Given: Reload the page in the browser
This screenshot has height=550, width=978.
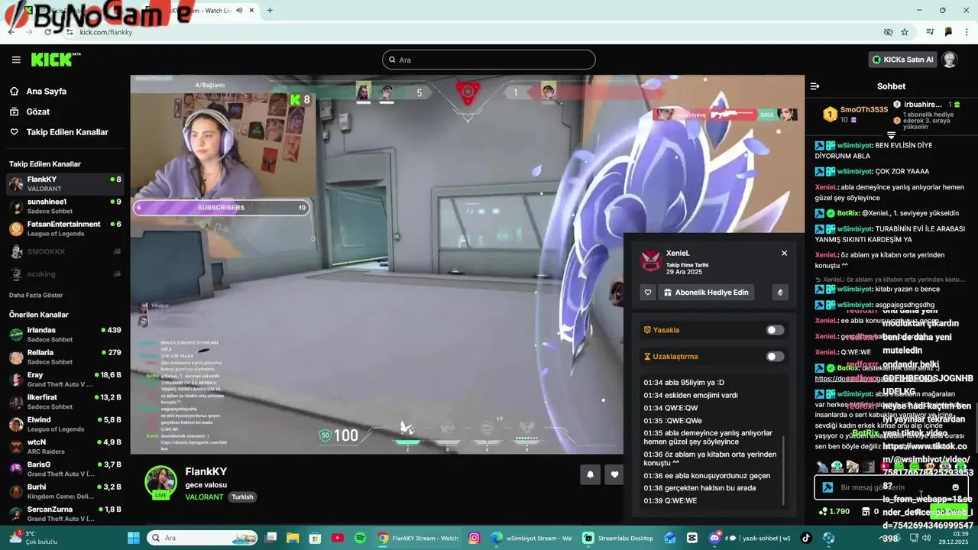Looking at the screenshot, I should (47, 32).
